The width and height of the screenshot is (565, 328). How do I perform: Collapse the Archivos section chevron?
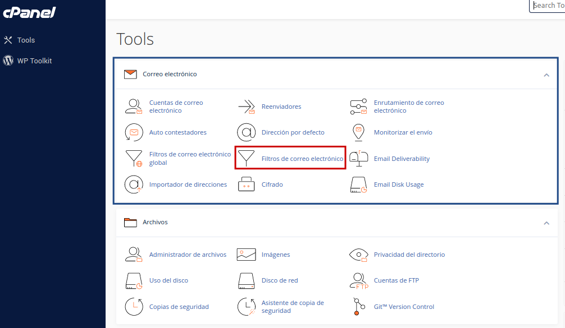coord(546,223)
